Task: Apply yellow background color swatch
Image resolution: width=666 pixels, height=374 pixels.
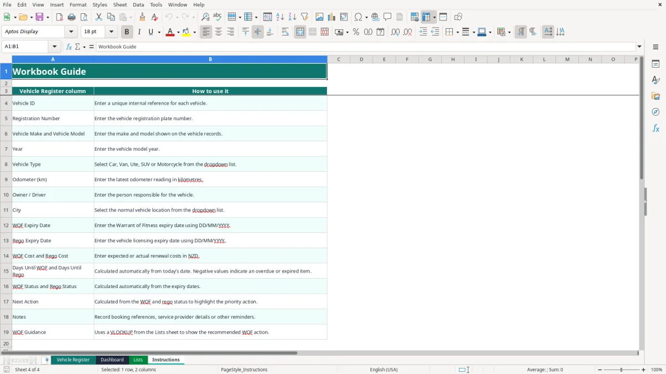Action: pos(186,32)
